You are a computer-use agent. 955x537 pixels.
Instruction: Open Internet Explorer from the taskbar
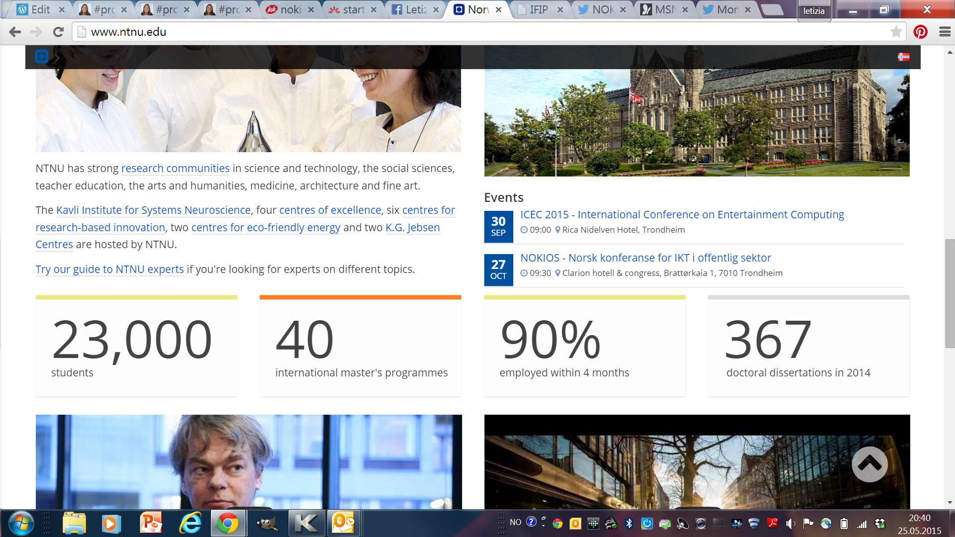pos(190,523)
